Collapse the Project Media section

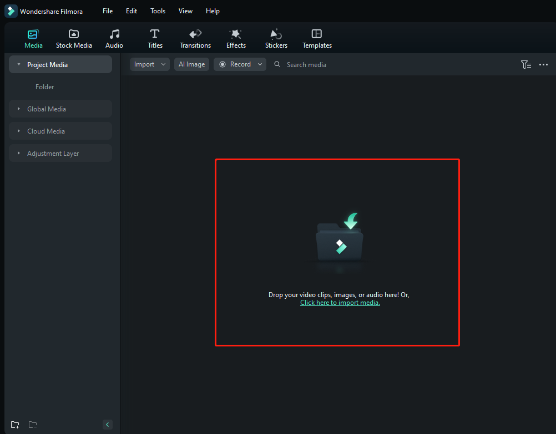coord(17,64)
